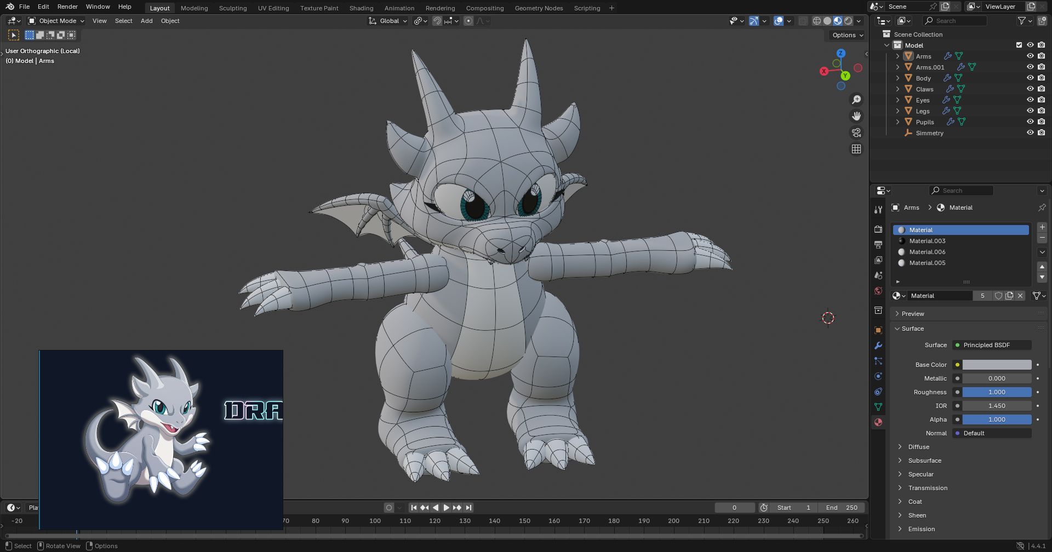The width and height of the screenshot is (1052, 552).
Task: Uncheck the Model collection exclude checkbox
Action: click(x=1019, y=45)
